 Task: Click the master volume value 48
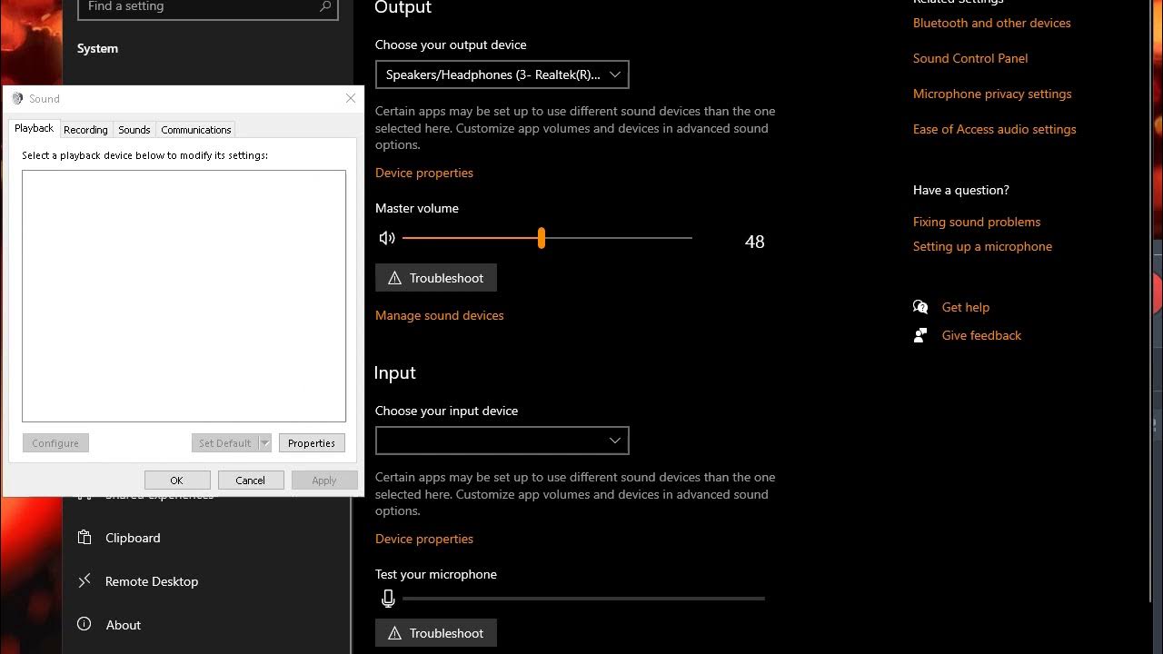(754, 242)
